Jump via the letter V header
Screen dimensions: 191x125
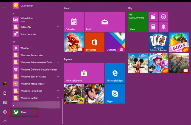13,13
